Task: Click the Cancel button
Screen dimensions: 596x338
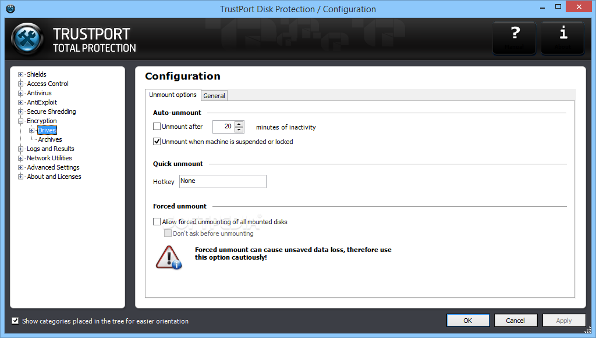Action: pyautogui.click(x=516, y=321)
